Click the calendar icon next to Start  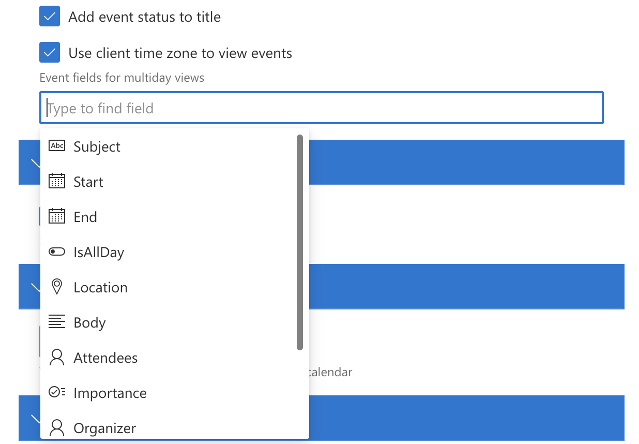[x=56, y=181]
